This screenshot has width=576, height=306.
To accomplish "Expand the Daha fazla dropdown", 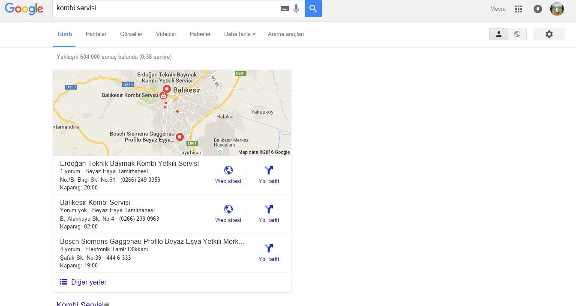I will pyautogui.click(x=240, y=34).
